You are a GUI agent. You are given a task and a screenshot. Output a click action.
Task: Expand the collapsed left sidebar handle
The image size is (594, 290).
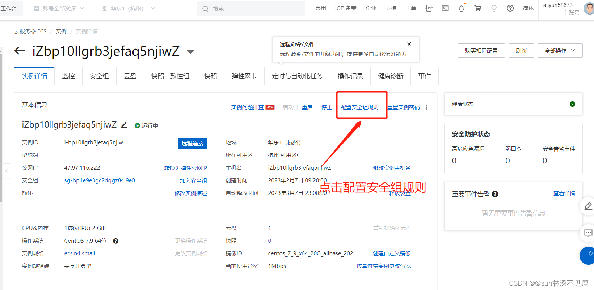(6, 171)
